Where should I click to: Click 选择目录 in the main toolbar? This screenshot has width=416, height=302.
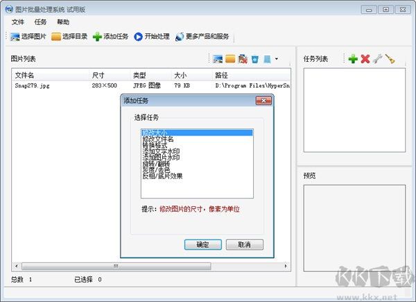(x=69, y=36)
